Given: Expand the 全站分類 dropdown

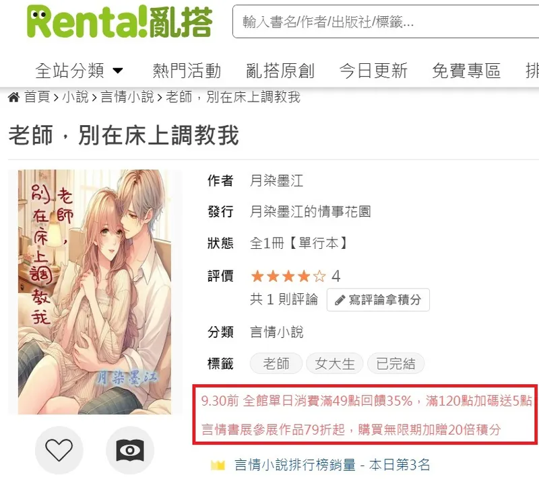Looking at the screenshot, I should point(79,71).
